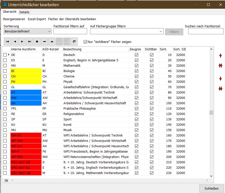Click the scrollbar down arrow
This screenshot has height=193, width=225.
pyautogui.click(x=211, y=176)
